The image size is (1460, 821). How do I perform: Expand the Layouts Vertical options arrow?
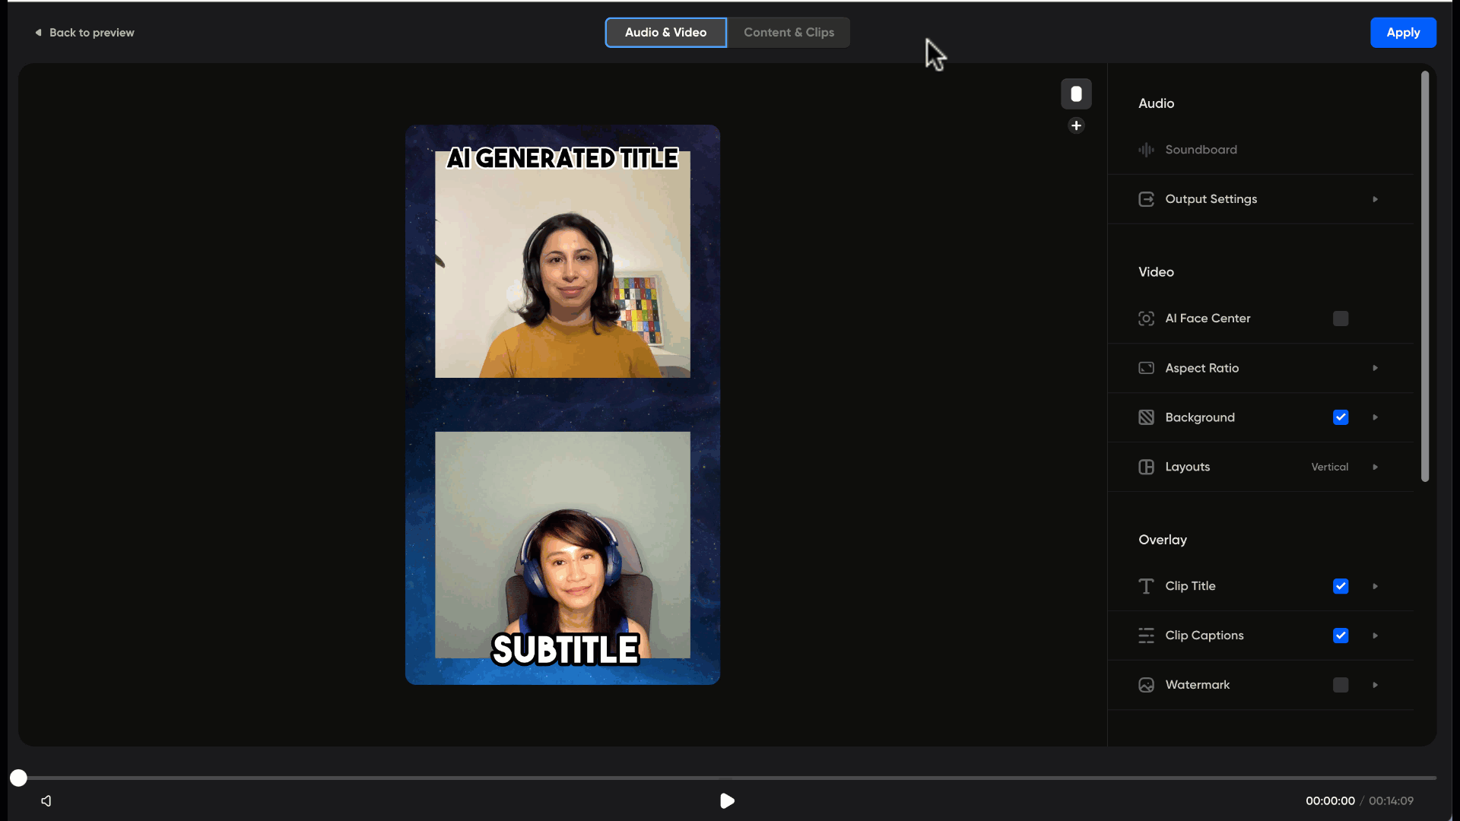(1375, 467)
